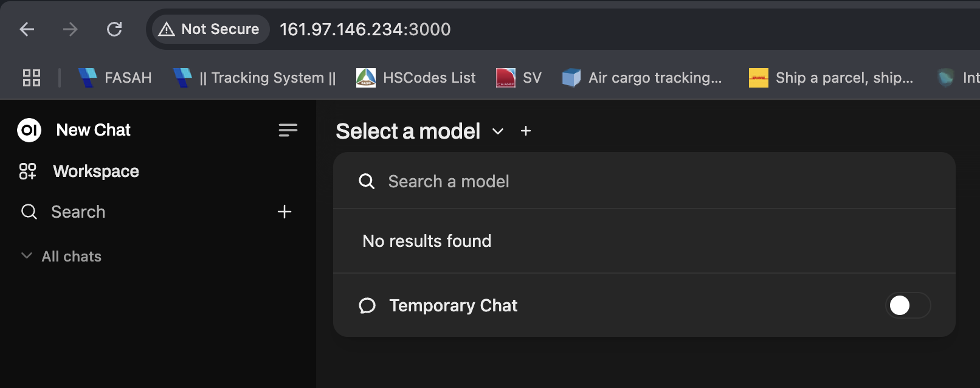
Task: Add another model with the plus icon
Action: pos(526,131)
